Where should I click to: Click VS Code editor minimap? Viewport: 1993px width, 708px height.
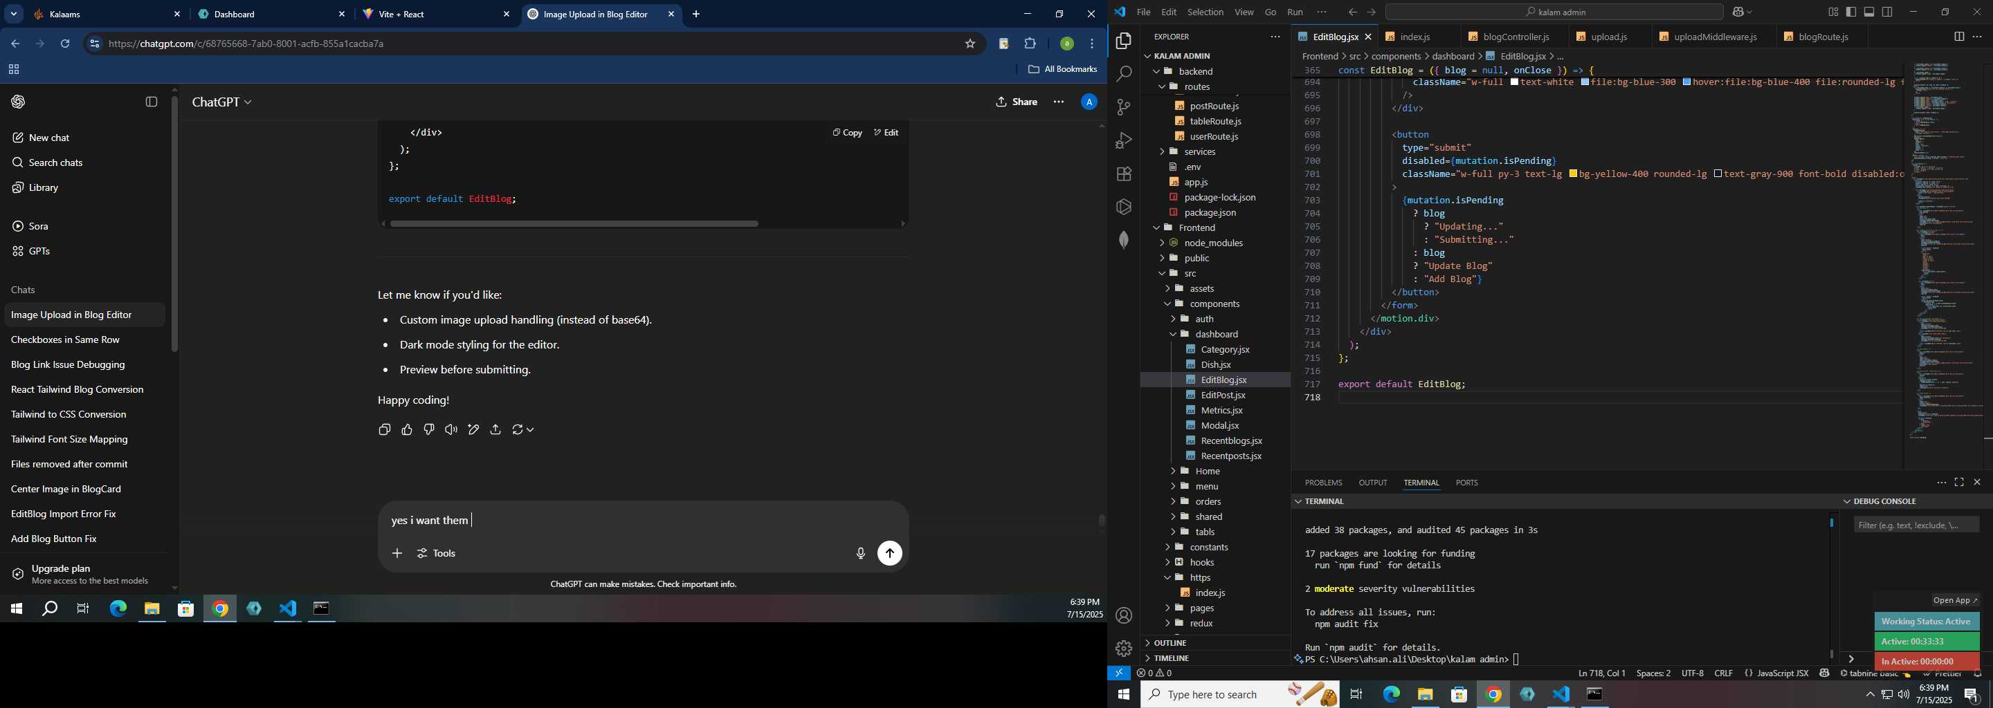point(1945,251)
